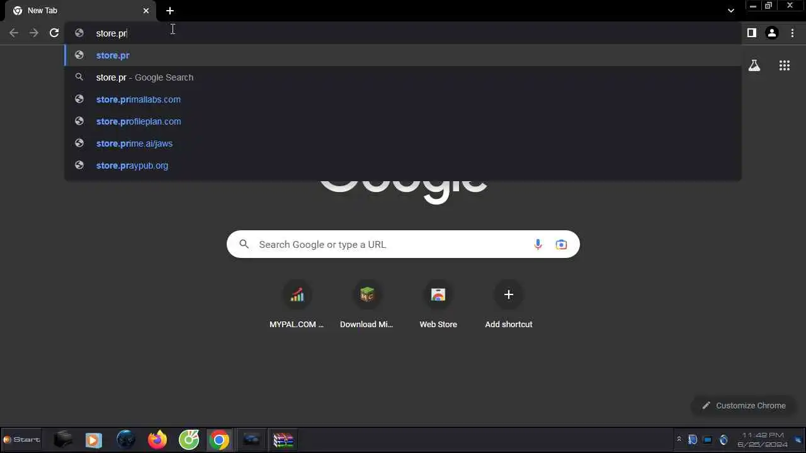Open the dark window app taskbar icon
This screenshot has height=453, width=806.
251,440
